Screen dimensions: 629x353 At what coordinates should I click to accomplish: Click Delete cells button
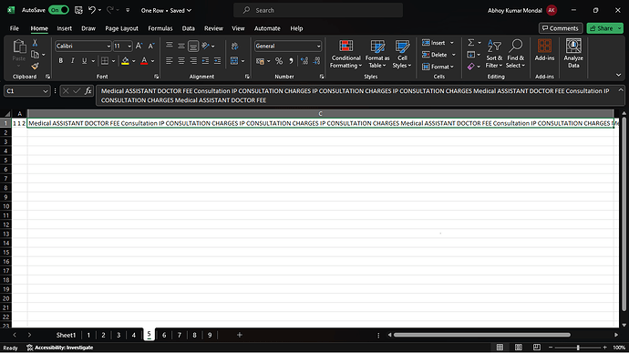coord(435,55)
